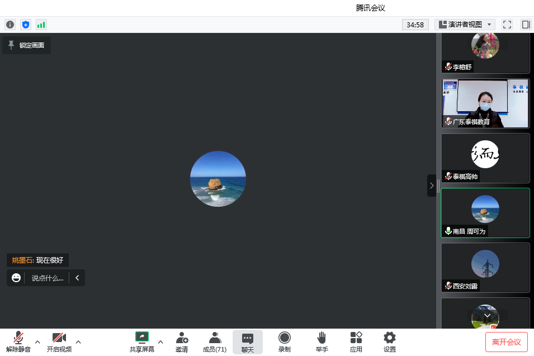Check the green network signal icon

tap(41, 25)
